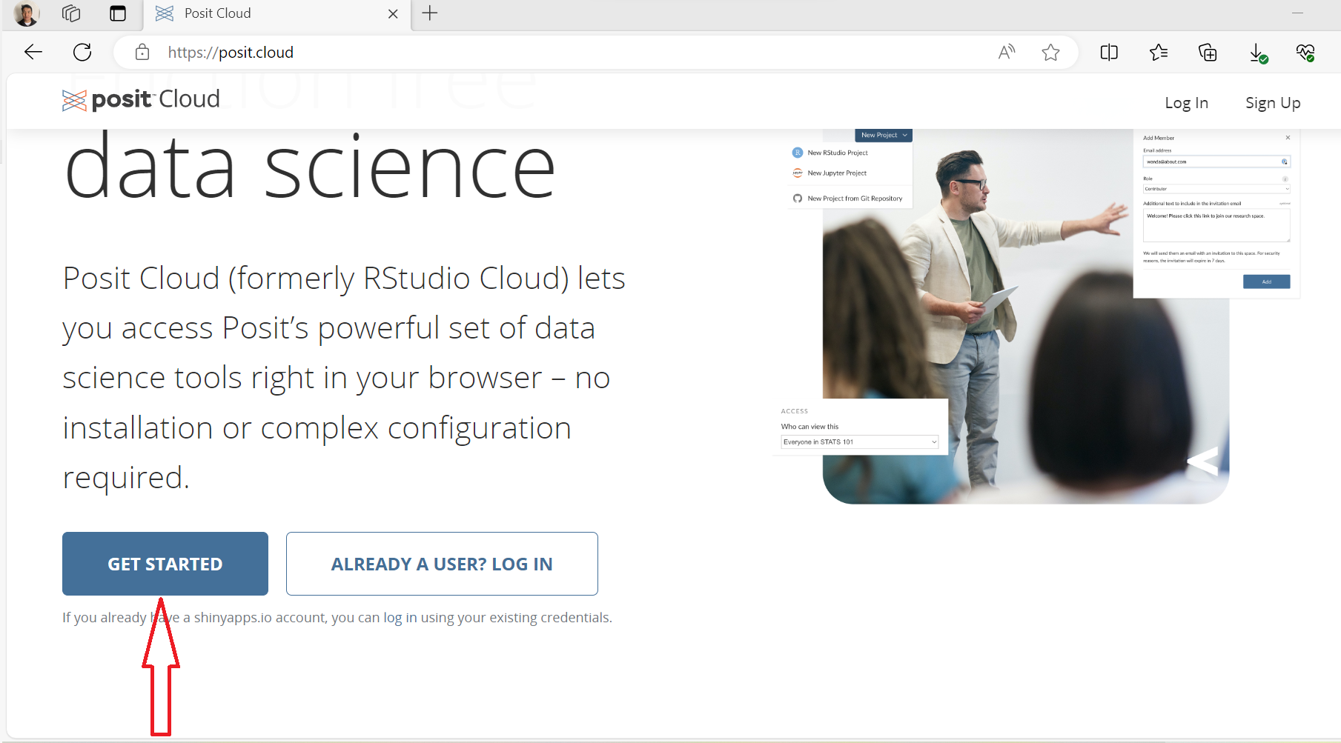Viewport: 1341px width, 743px height.
Task: Click Sign Up in header
Action: (x=1273, y=103)
